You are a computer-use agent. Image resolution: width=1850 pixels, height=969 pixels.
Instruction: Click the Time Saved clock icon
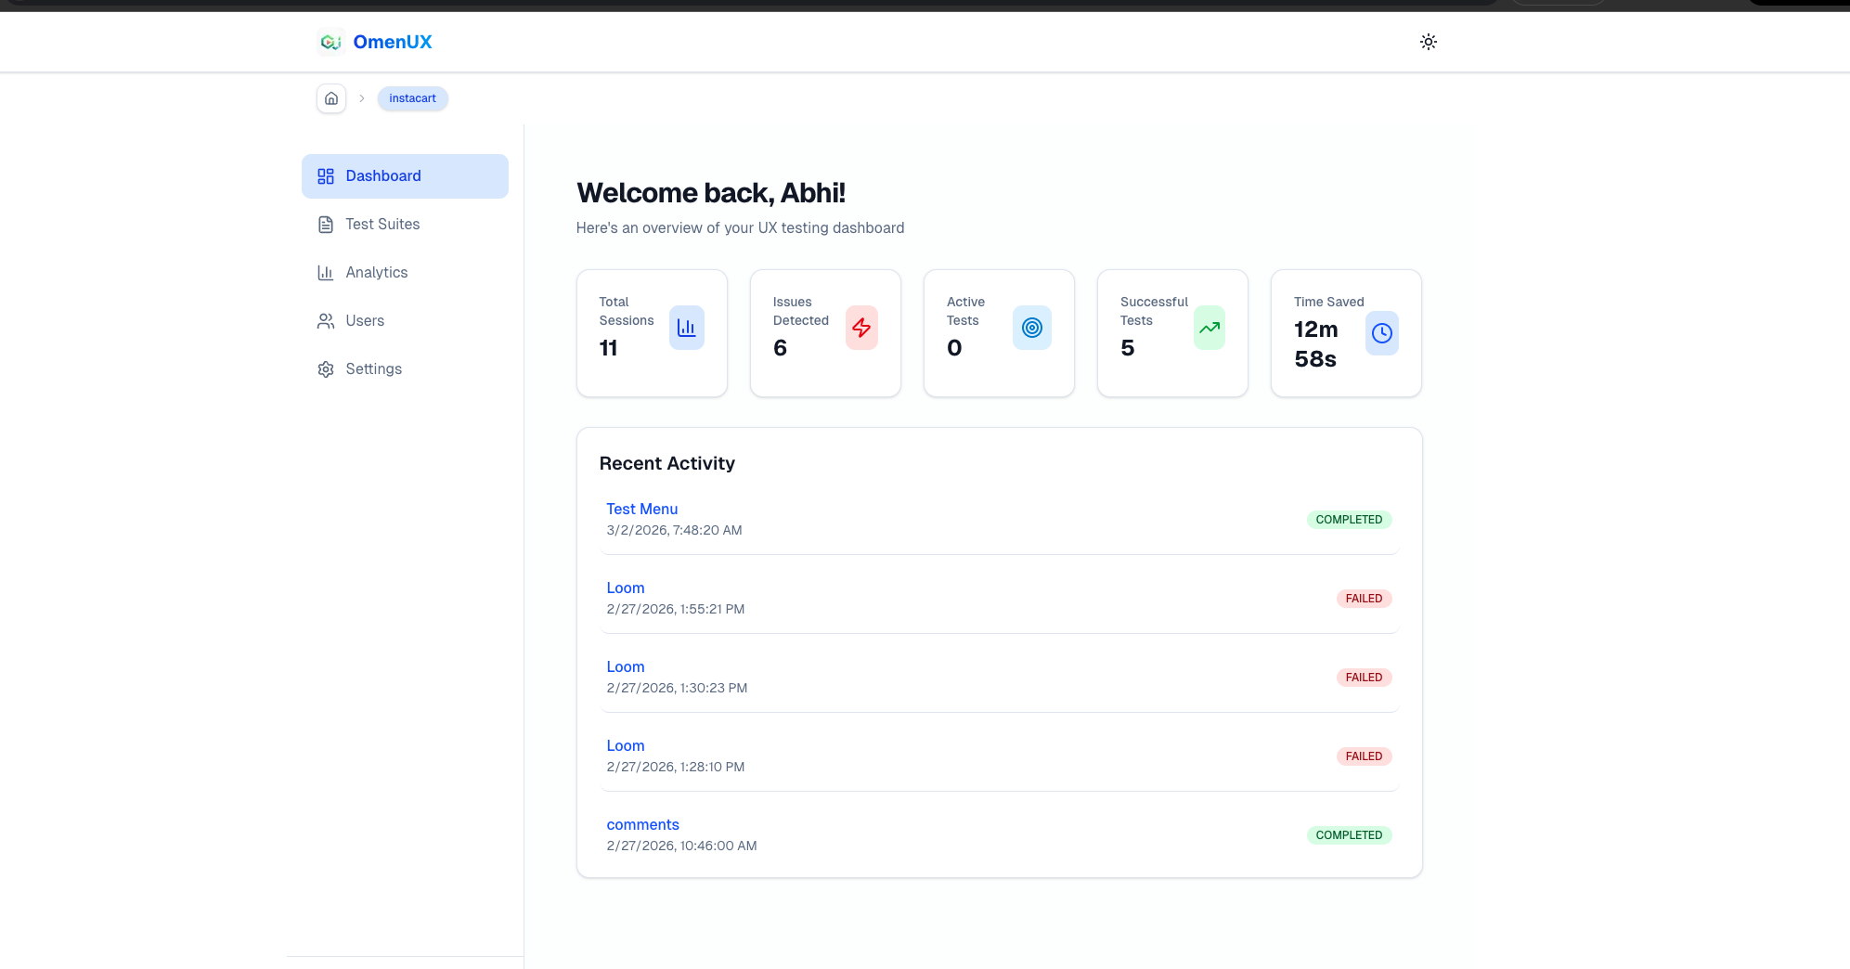[1382, 333]
